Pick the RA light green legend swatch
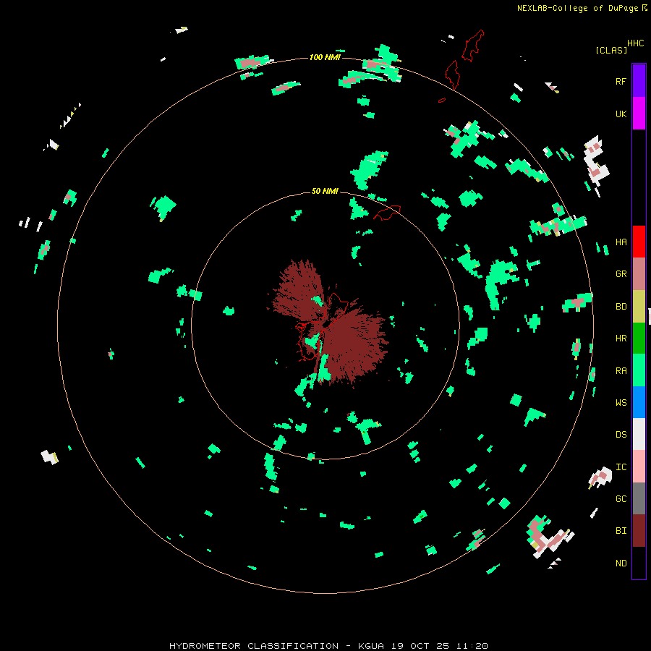Image resolution: width=651 pixels, height=651 pixels. tap(639, 370)
